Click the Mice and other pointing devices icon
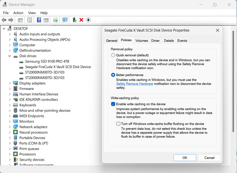This screenshot has width=237, height=173. (x=15, y=110)
